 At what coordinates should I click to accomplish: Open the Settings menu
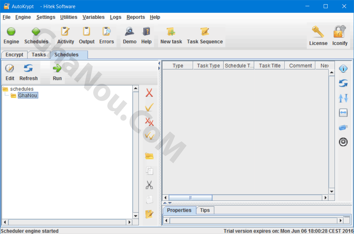[x=46, y=17]
